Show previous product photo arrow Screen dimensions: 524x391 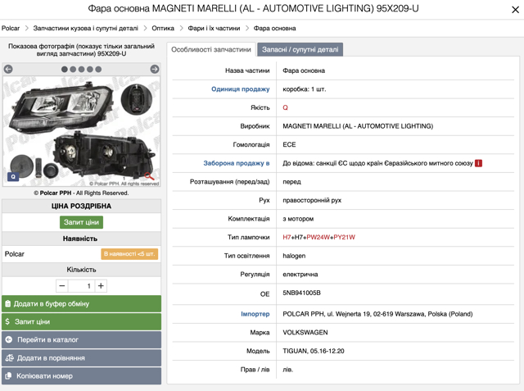(x=8, y=69)
